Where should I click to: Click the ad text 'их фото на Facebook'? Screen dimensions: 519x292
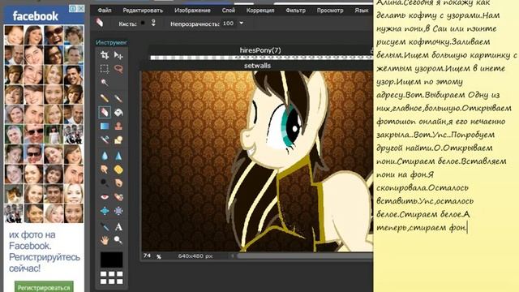tap(32, 240)
